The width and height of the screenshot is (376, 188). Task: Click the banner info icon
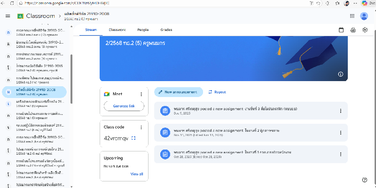click(x=340, y=74)
